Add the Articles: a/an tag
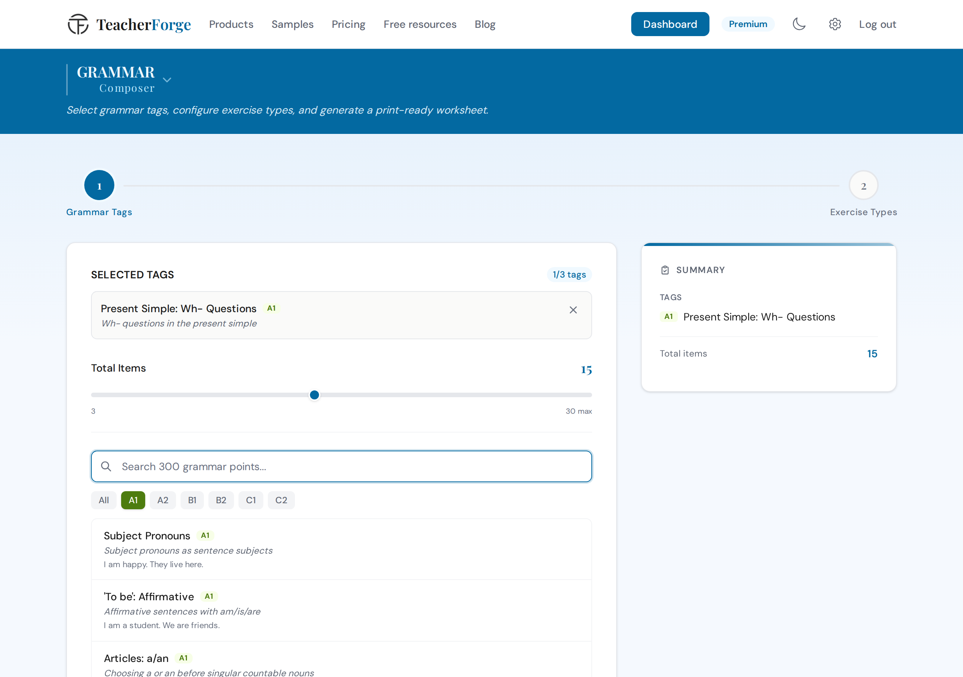963x677 pixels. (341, 659)
